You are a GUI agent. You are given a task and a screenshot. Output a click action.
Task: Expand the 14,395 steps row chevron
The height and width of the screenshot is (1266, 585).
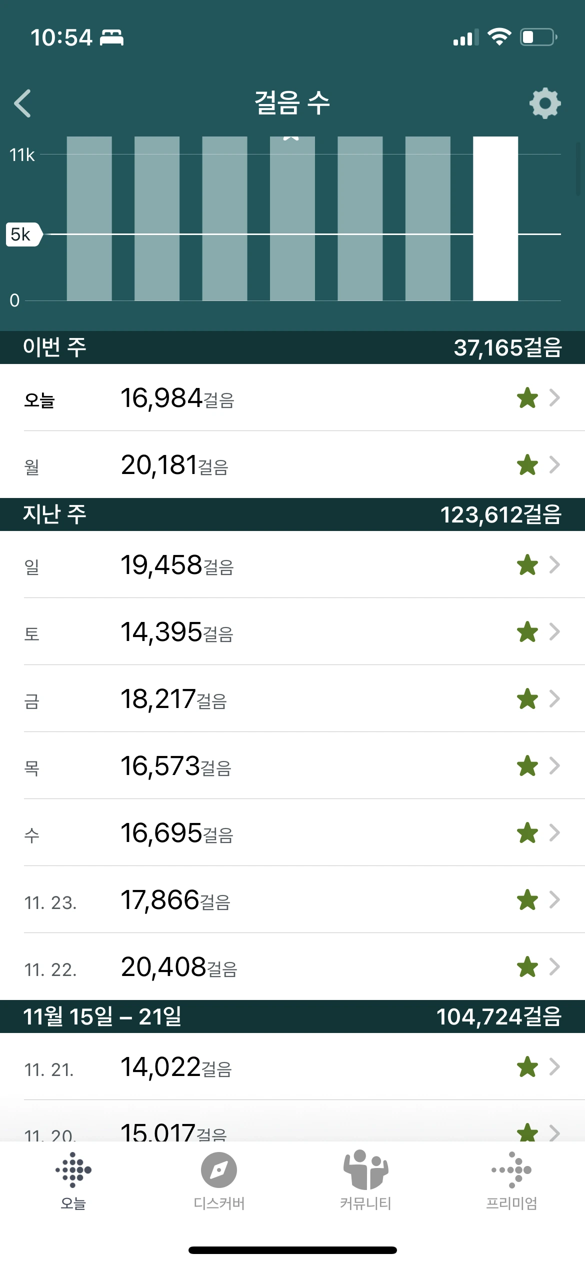pyautogui.click(x=554, y=631)
